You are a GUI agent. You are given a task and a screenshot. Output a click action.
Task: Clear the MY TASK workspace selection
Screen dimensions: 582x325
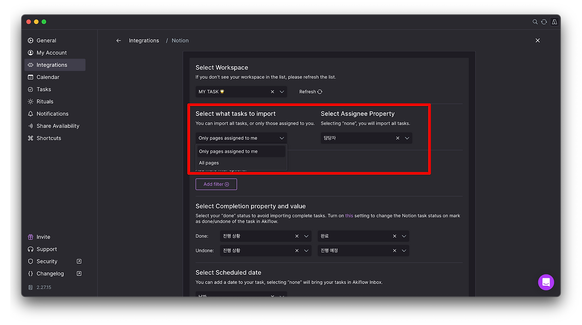pos(272,92)
